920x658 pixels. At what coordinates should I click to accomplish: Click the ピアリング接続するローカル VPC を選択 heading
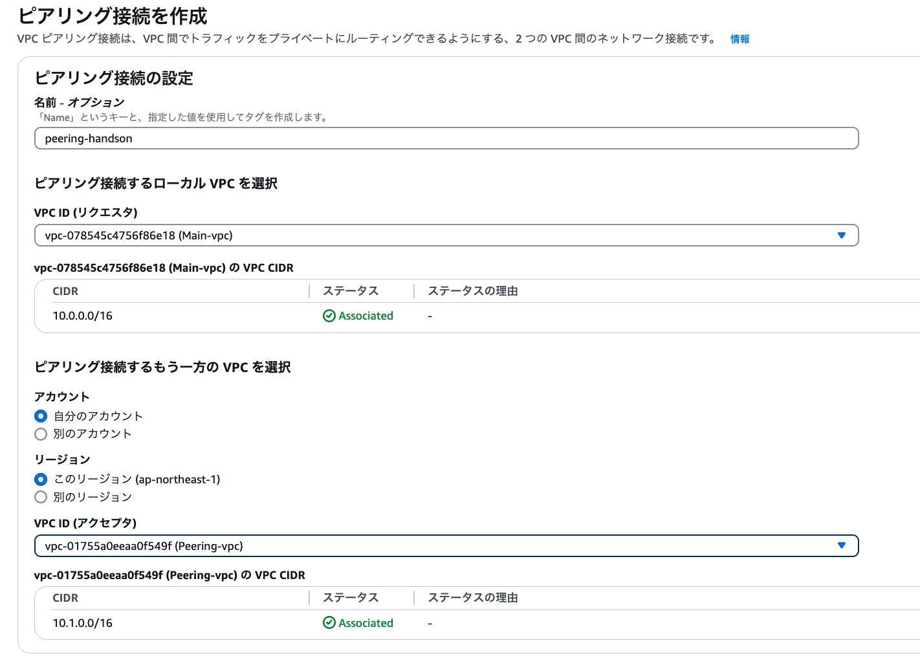156,183
